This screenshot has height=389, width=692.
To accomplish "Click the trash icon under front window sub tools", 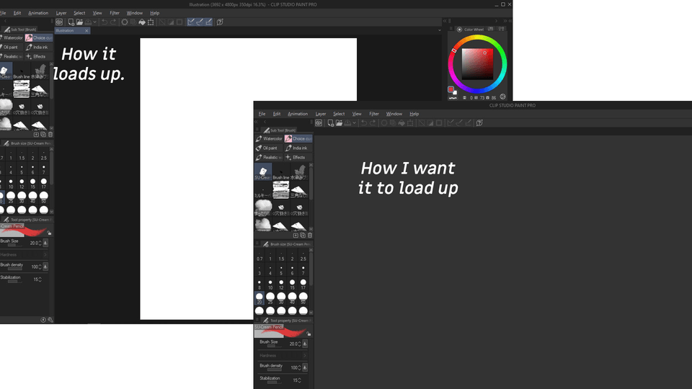I will click(x=310, y=235).
